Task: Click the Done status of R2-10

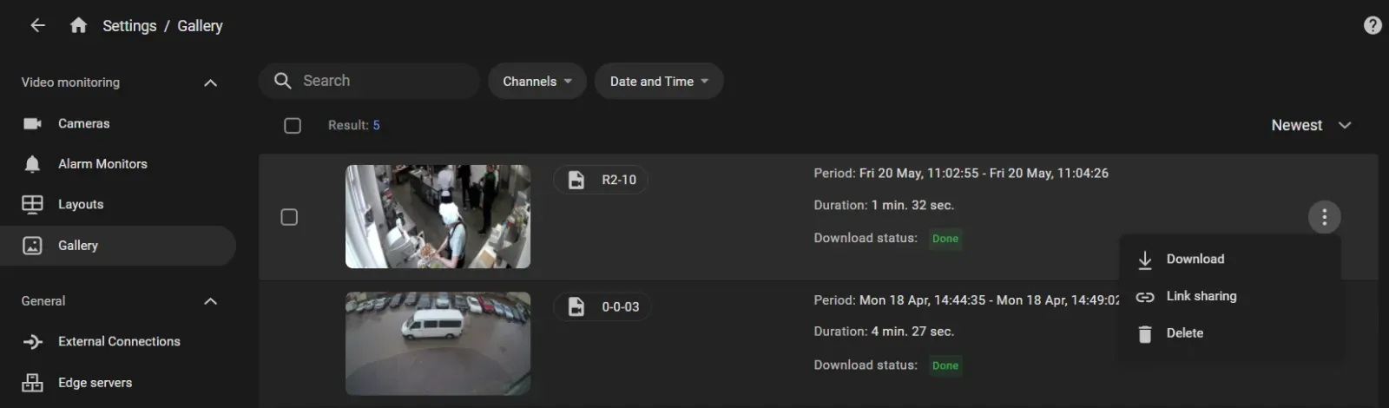Action: tap(945, 239)
